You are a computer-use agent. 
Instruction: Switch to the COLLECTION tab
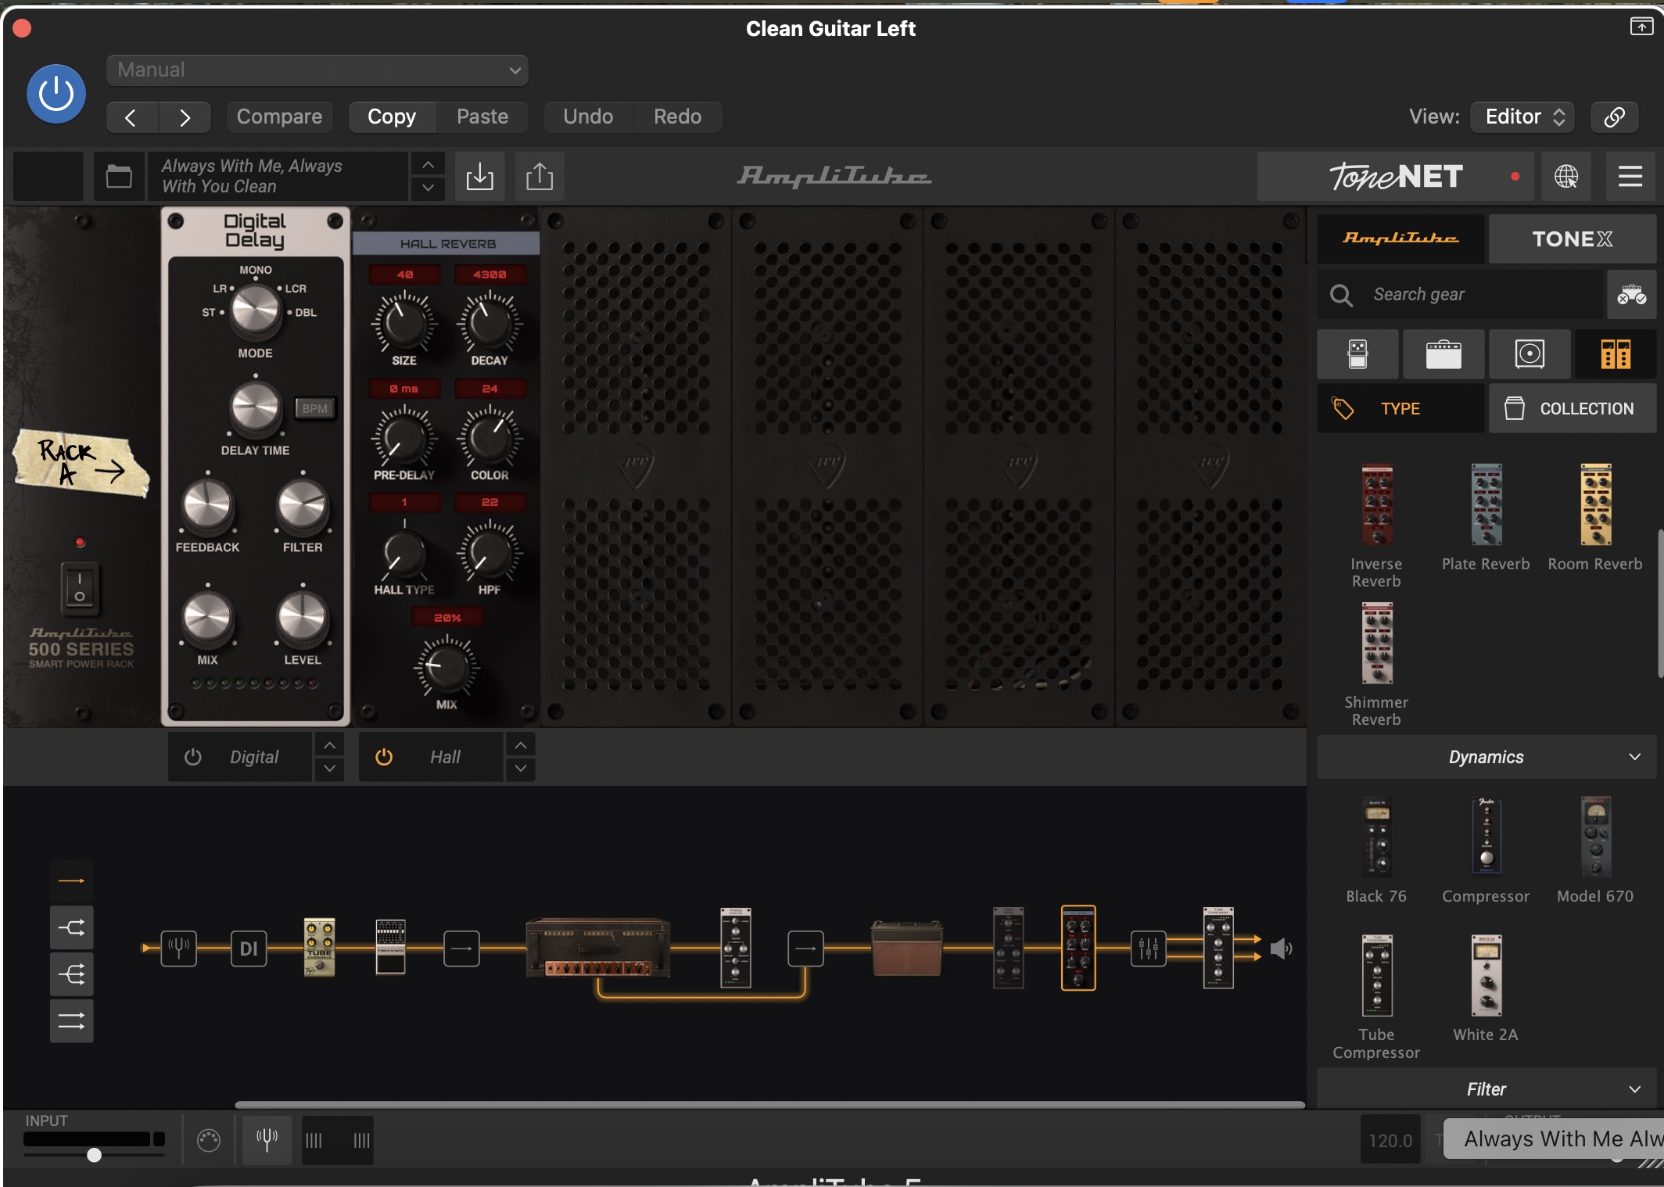click(x=1573, y=408)
